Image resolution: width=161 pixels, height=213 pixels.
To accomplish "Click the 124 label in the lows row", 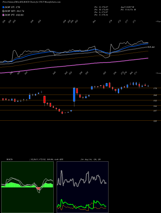I will pos(11,73).
